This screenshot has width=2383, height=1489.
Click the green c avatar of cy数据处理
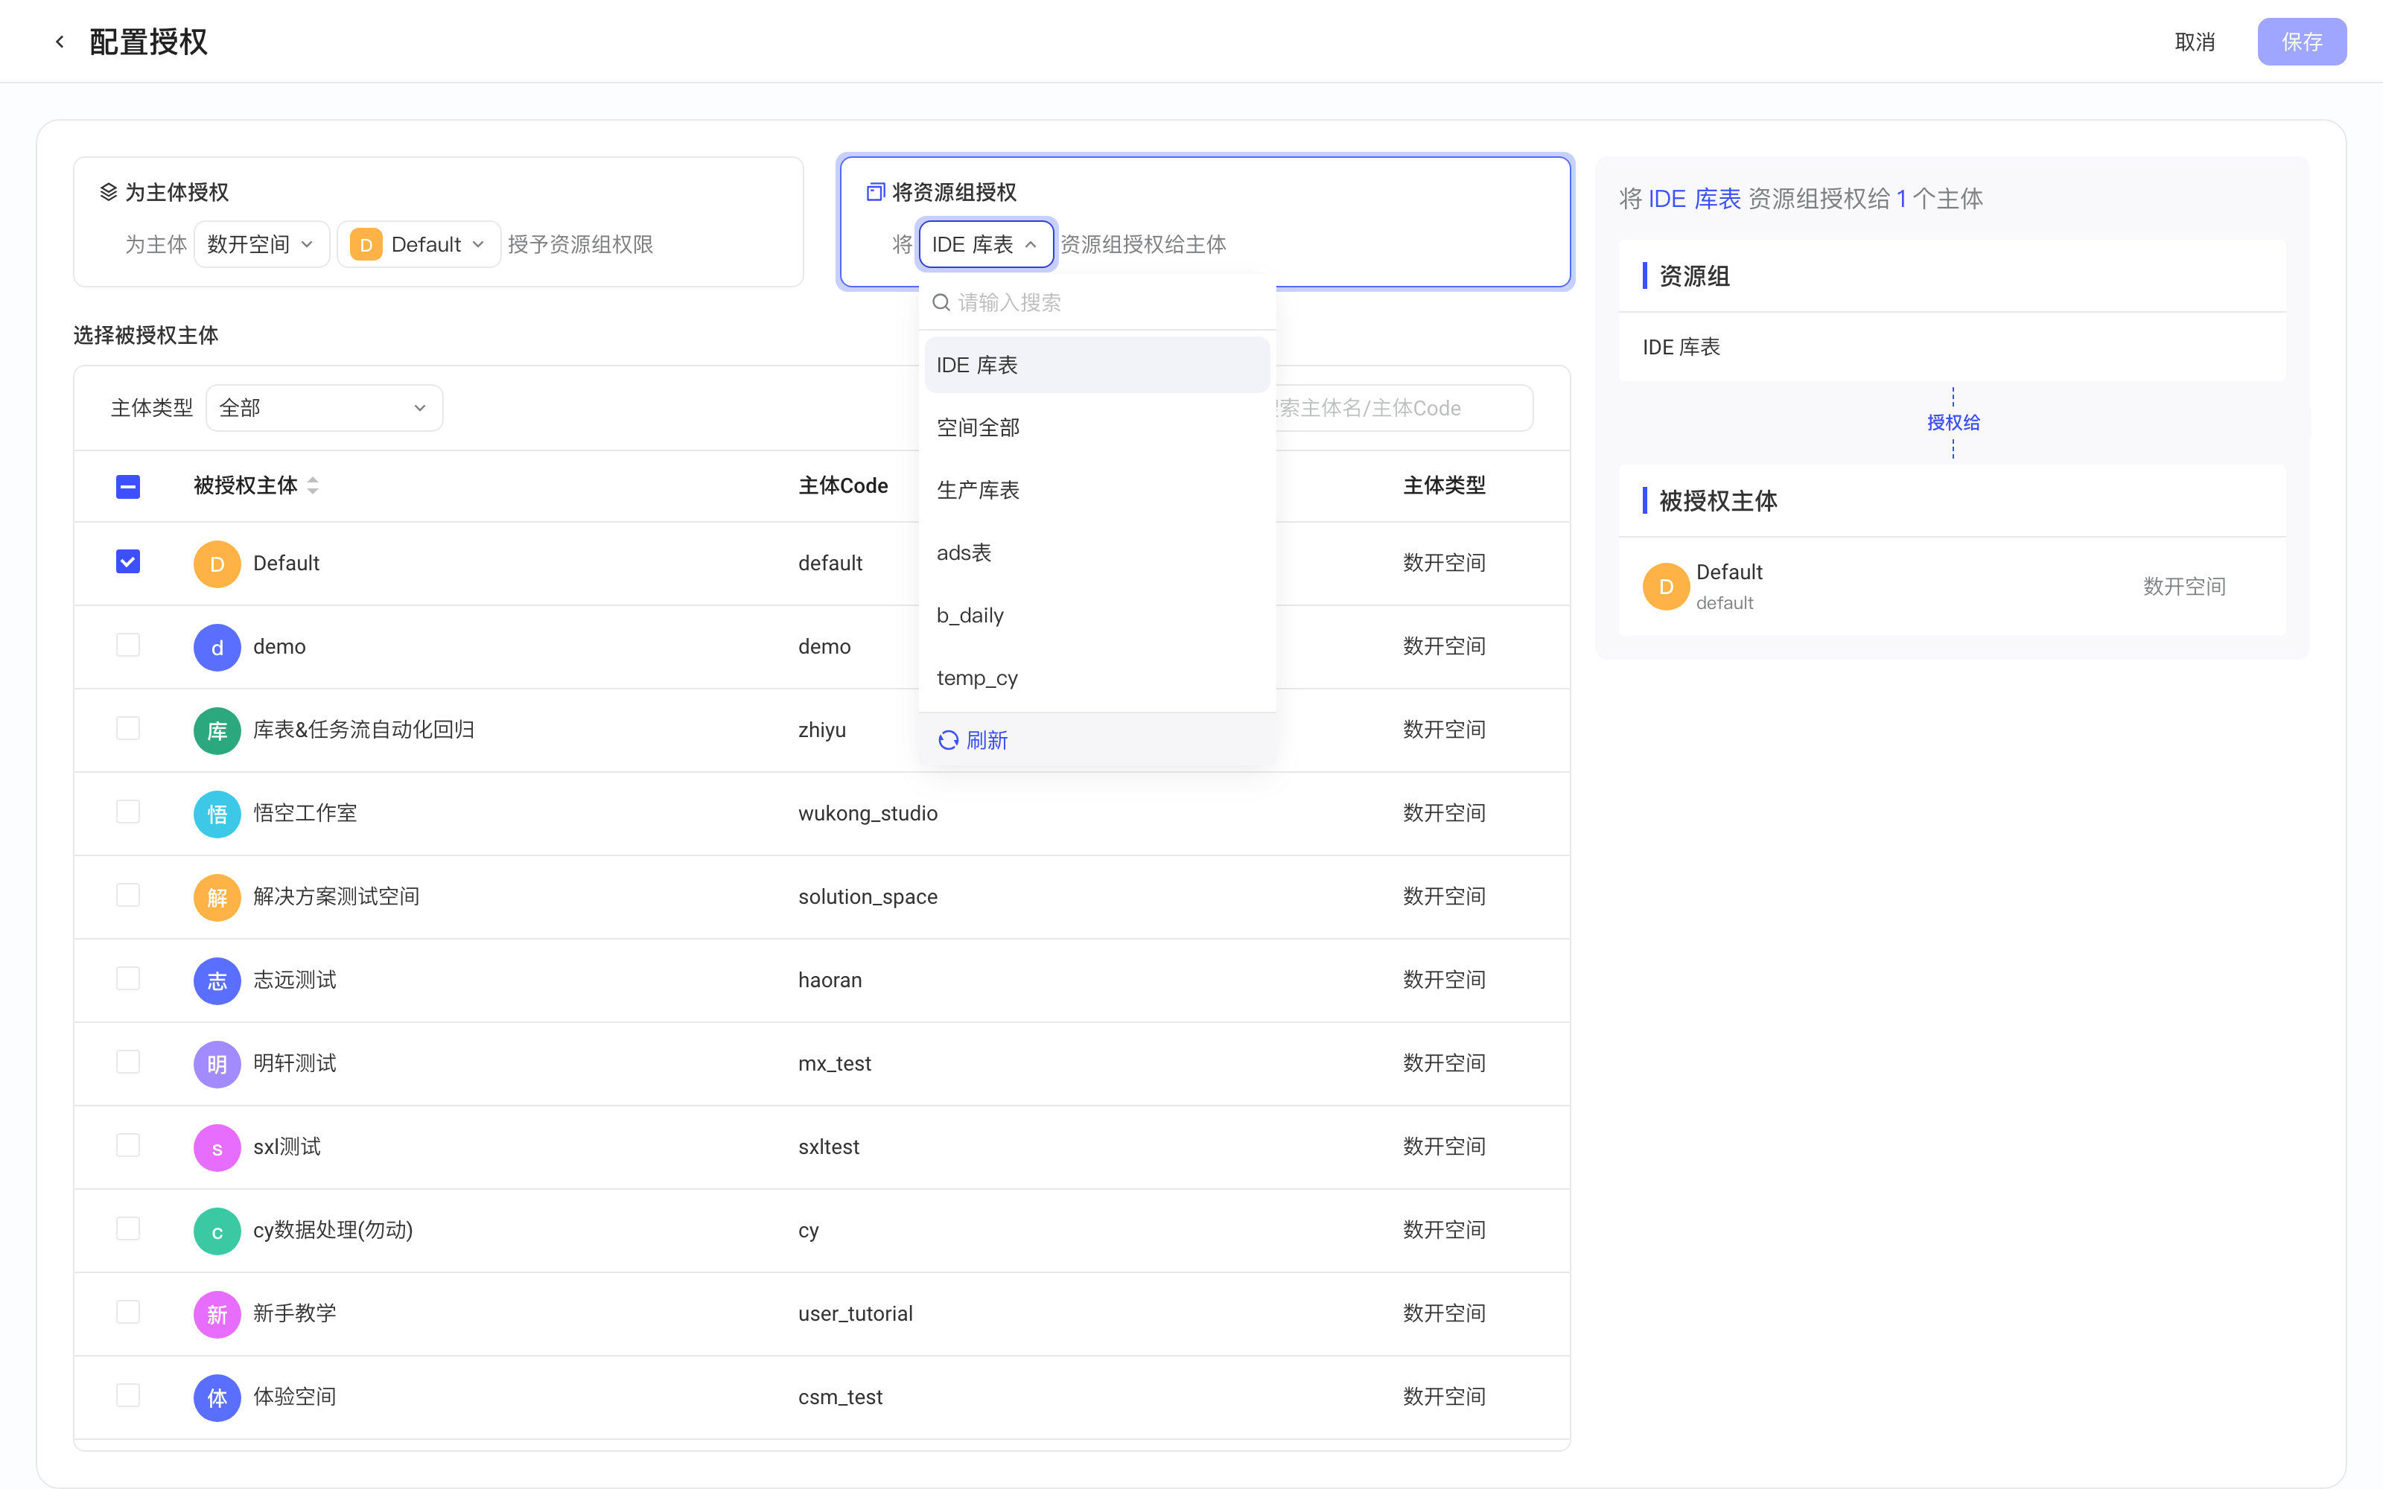click(217, 1231)
